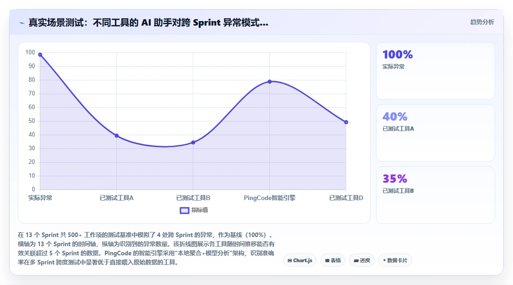Image resolution: width=513 pixels, height=285 pixels.
Task: Click the trend icon beside the title
Action: pyautogui.click(x=22, y=23)
